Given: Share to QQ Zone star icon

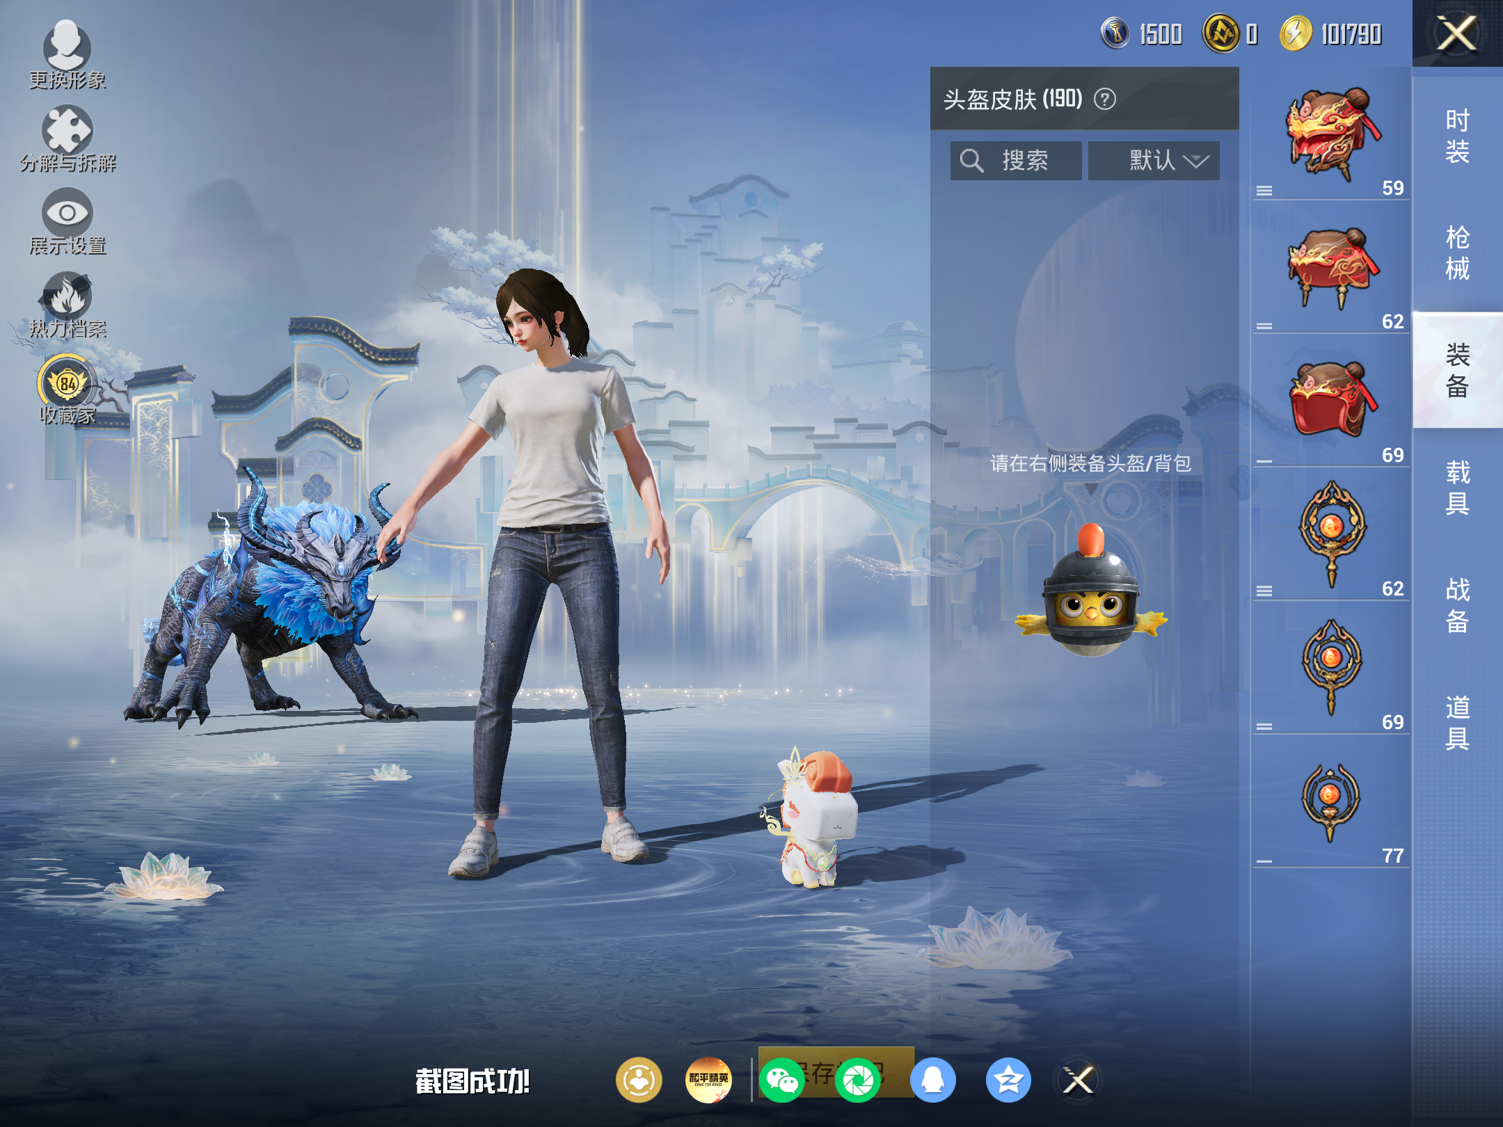Looking at the screenshot, I should tap(1008, 1080).
